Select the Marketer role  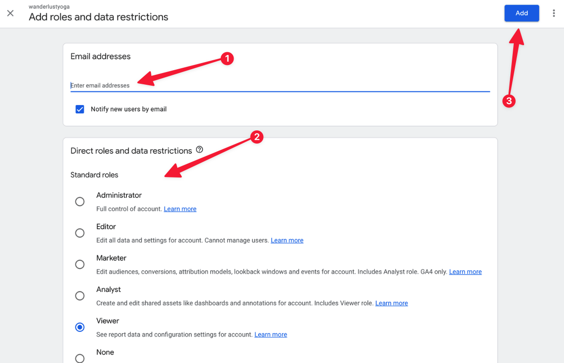(79, 264)
